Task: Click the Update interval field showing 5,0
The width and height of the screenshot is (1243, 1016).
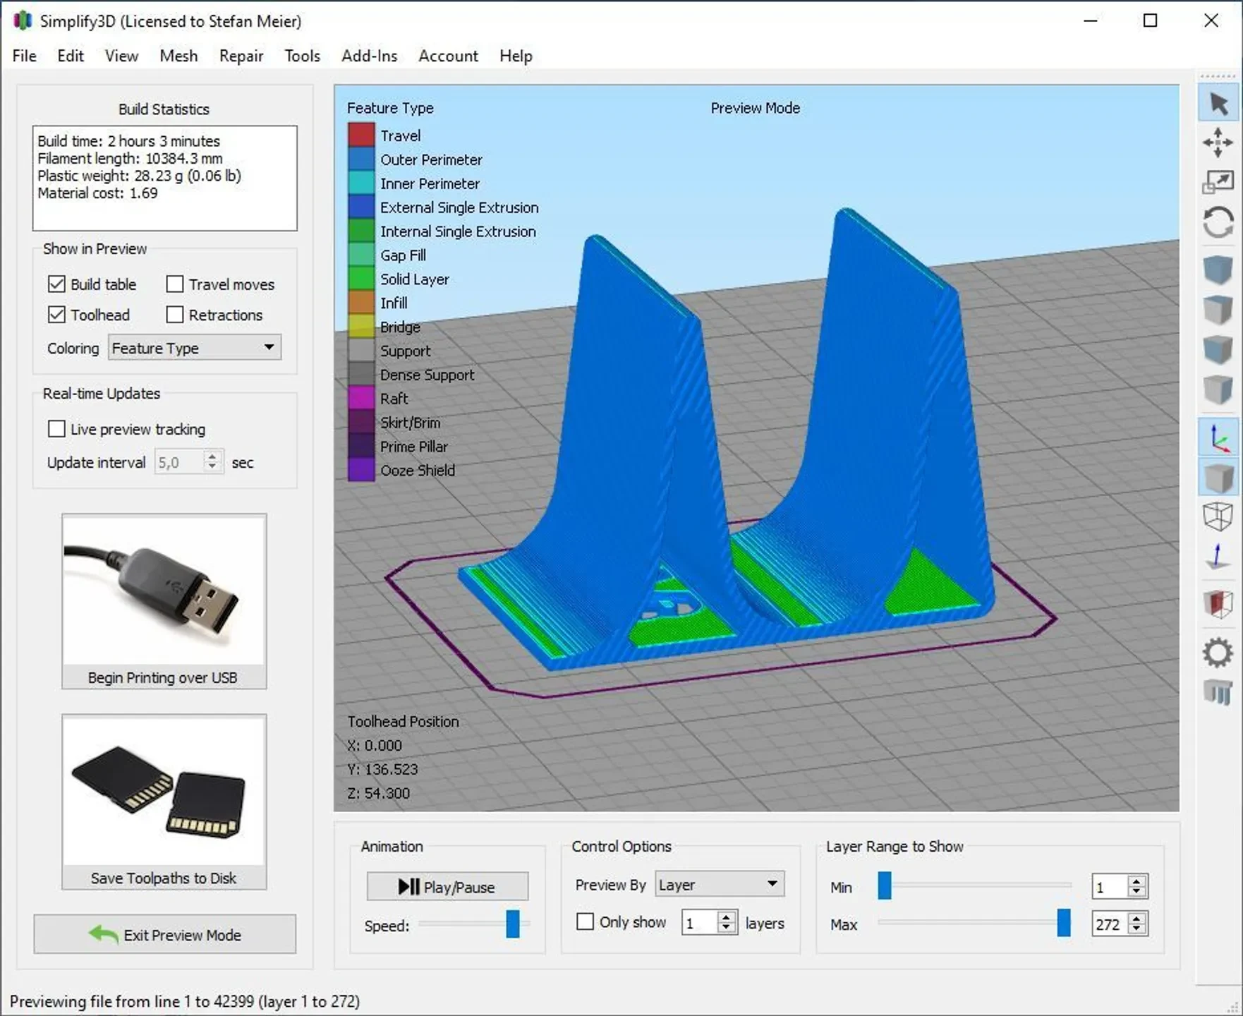Action: [x=179, y=462]
